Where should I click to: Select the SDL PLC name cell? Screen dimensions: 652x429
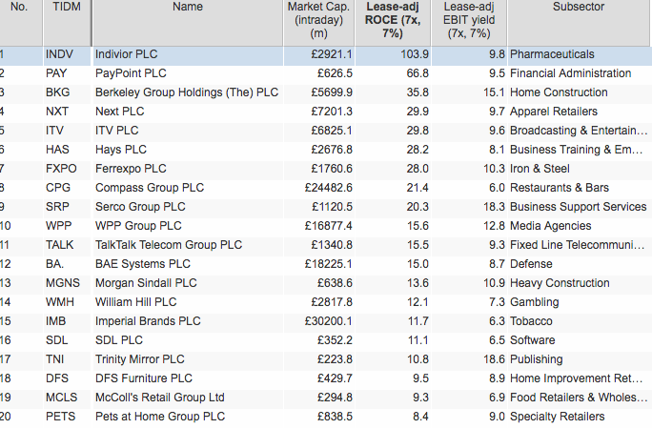[119, 340]
